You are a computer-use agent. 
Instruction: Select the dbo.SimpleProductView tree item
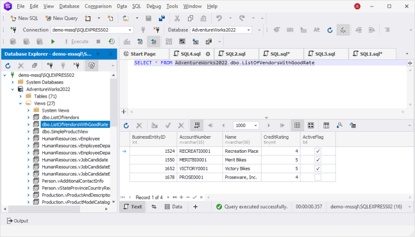click(65, 132)
